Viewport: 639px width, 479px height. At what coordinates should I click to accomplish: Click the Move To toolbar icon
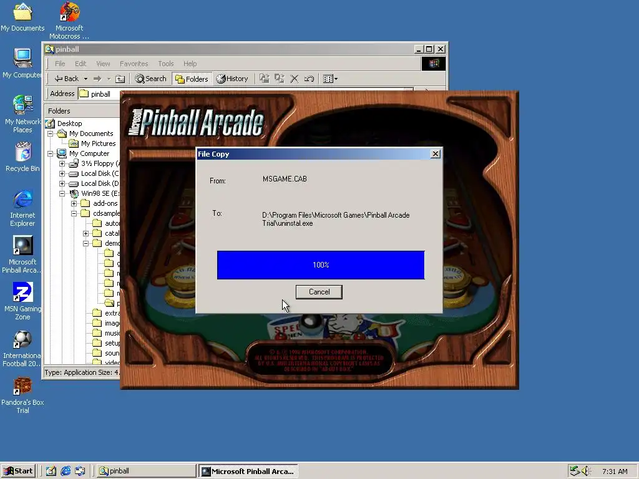click(265, 79)
